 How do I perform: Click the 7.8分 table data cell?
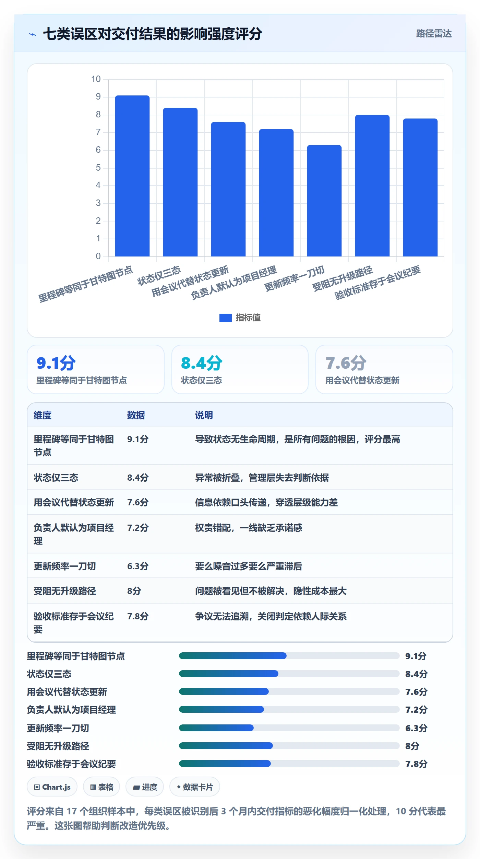coord(138,616)
